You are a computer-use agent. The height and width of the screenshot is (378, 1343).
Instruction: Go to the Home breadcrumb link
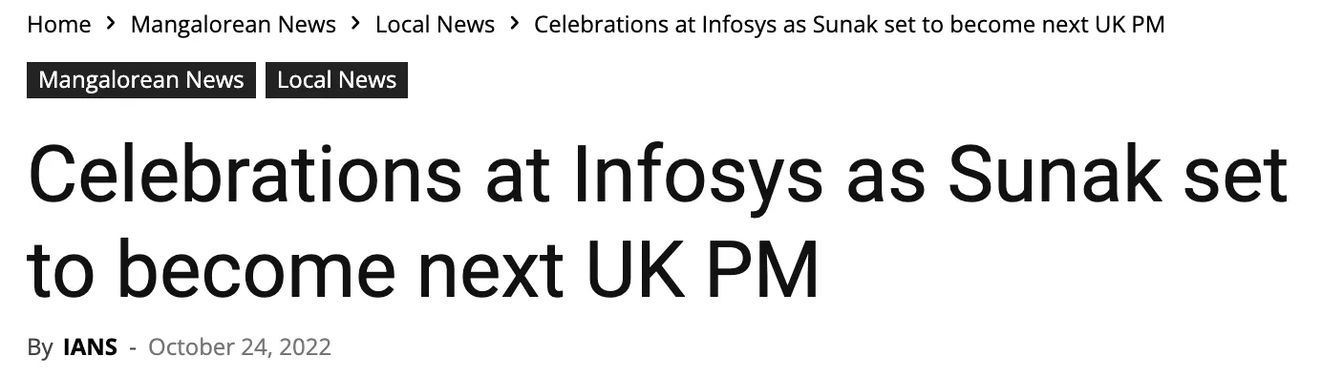tap(59, 25)
